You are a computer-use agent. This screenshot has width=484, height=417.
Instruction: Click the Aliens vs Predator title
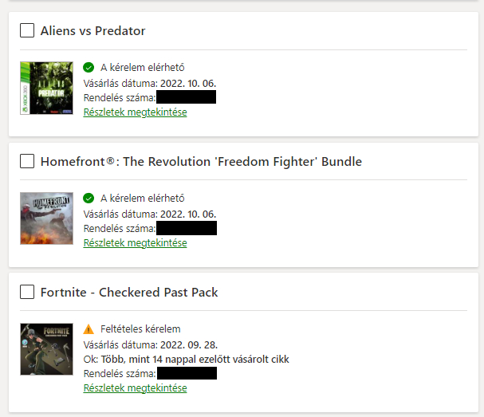(92, 31)
